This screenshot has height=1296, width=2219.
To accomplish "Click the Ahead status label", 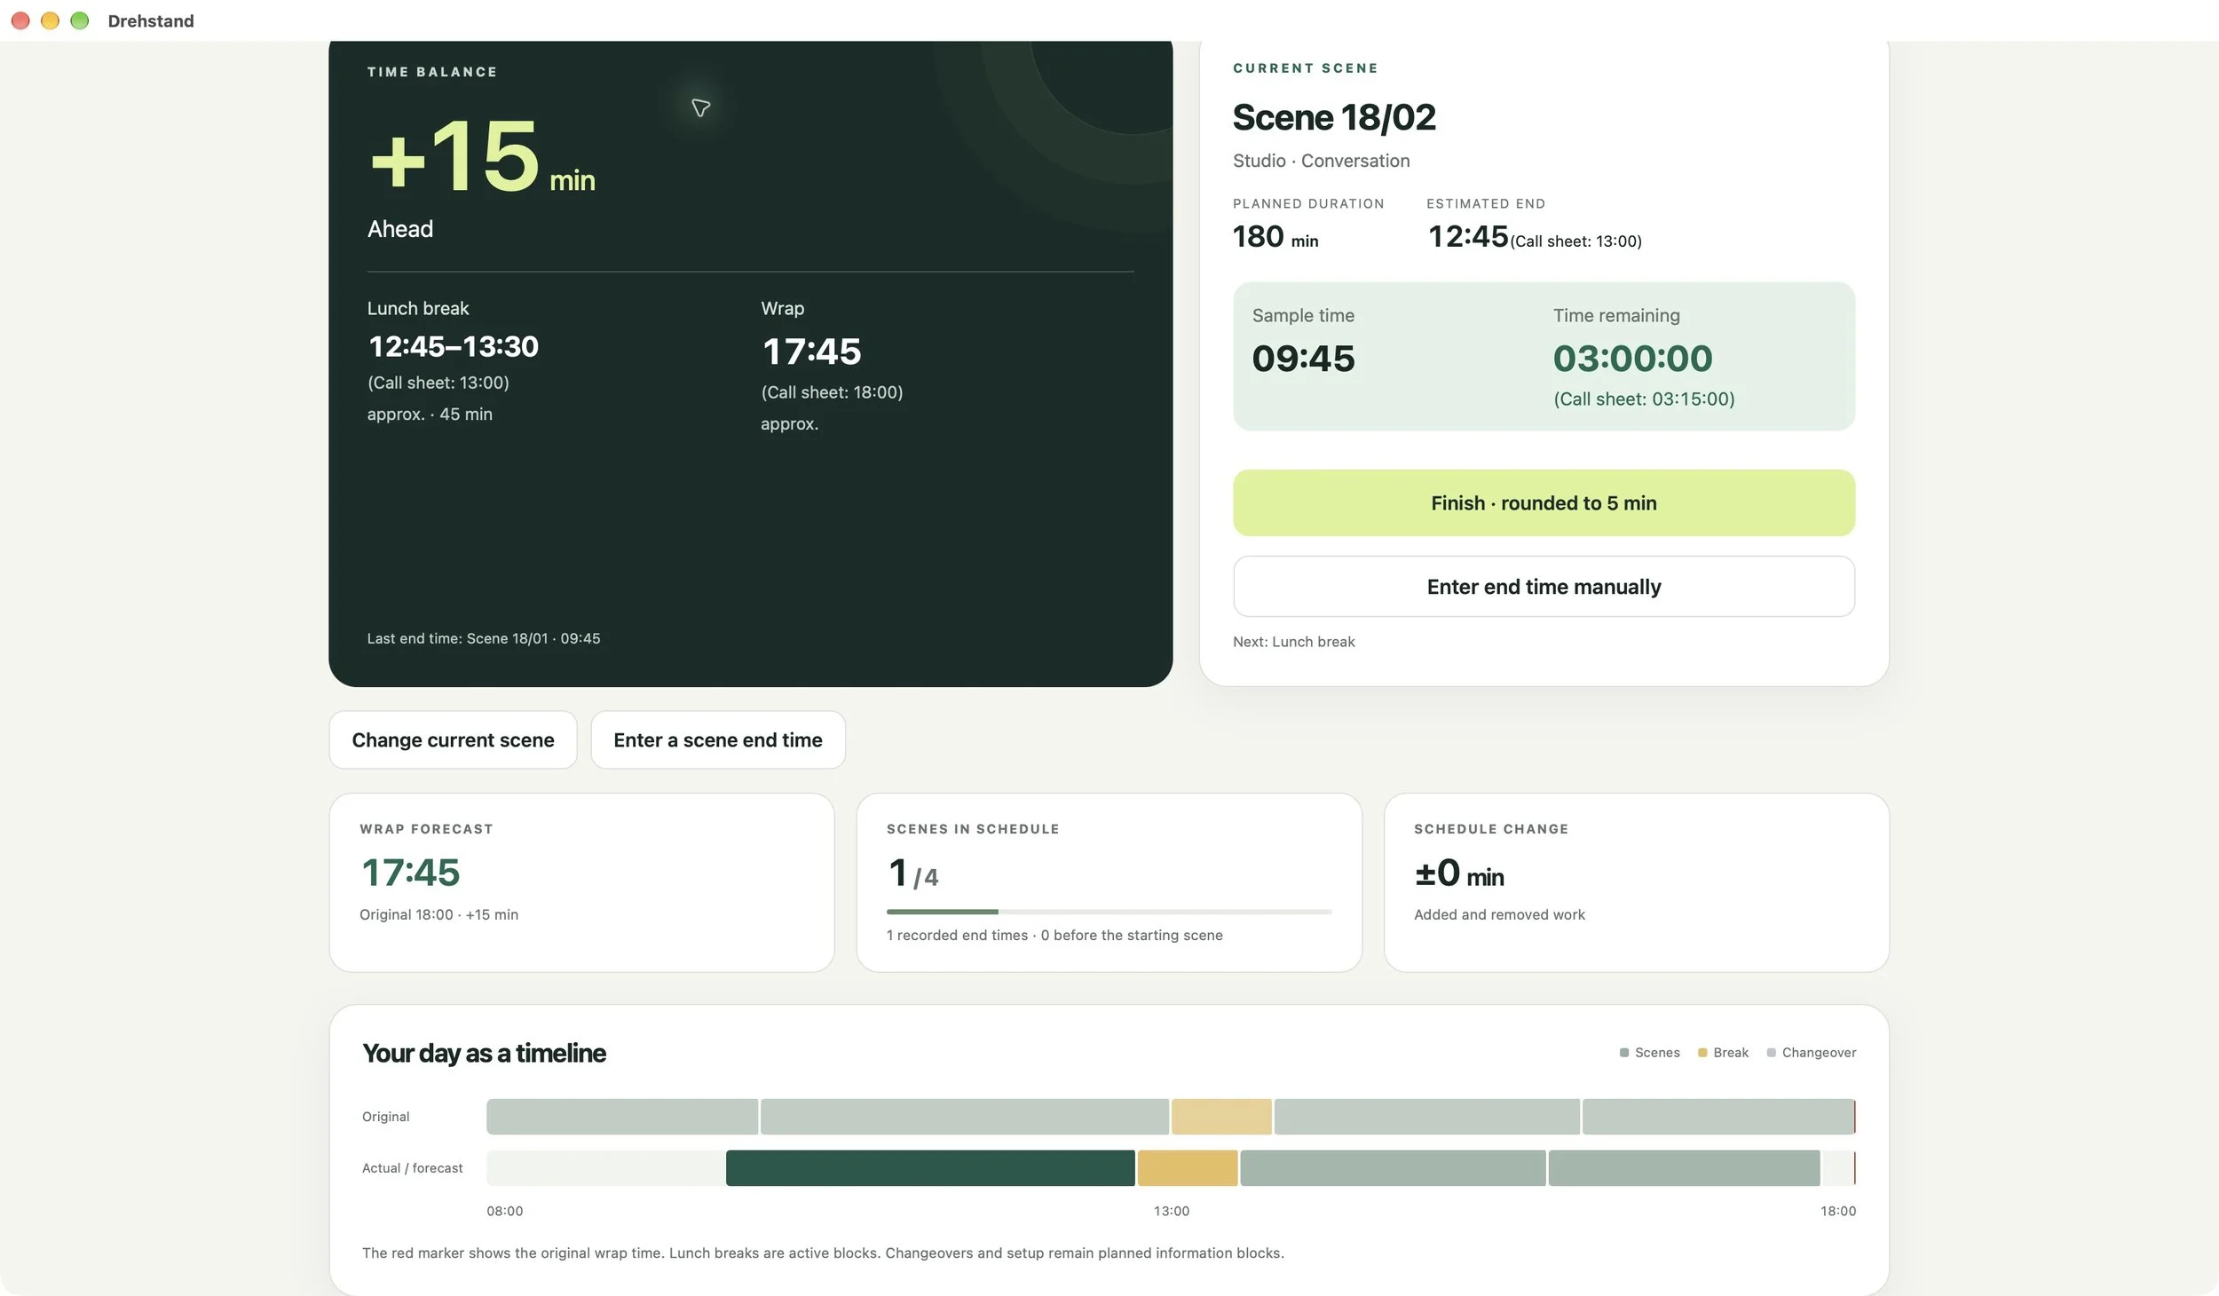I will pyautogui.click(x=400, y=229).
